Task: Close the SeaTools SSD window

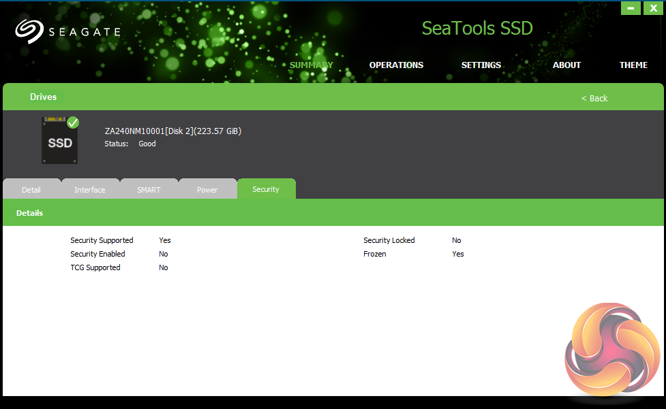Action: 652,8
